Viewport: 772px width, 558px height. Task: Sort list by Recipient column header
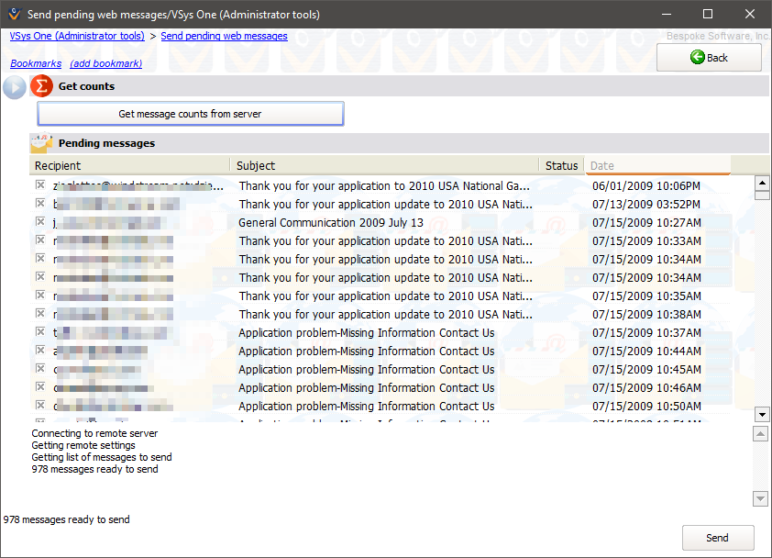pos(128,166)
